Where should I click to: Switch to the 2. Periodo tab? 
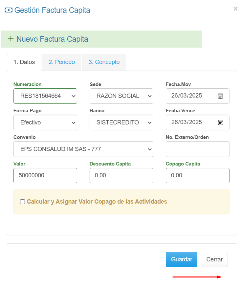click(x=62, y=62)
